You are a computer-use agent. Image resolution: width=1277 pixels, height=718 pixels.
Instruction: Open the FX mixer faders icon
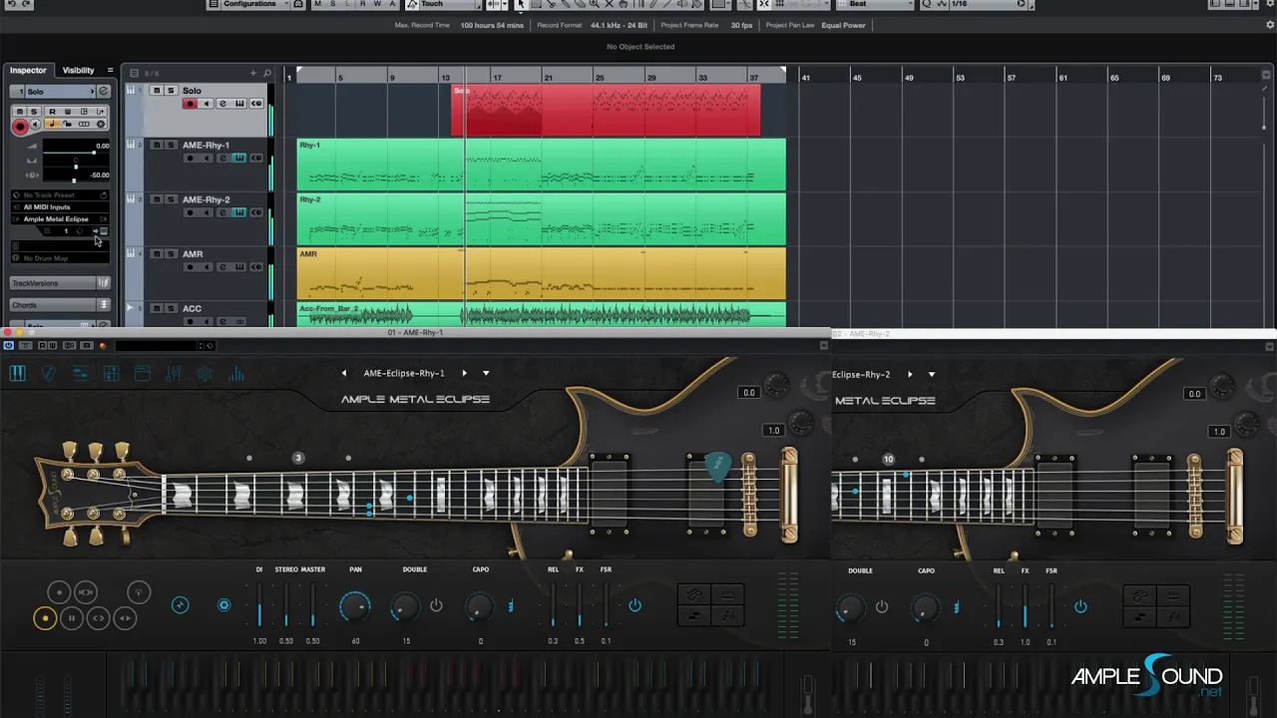click(x=174, y=374)
